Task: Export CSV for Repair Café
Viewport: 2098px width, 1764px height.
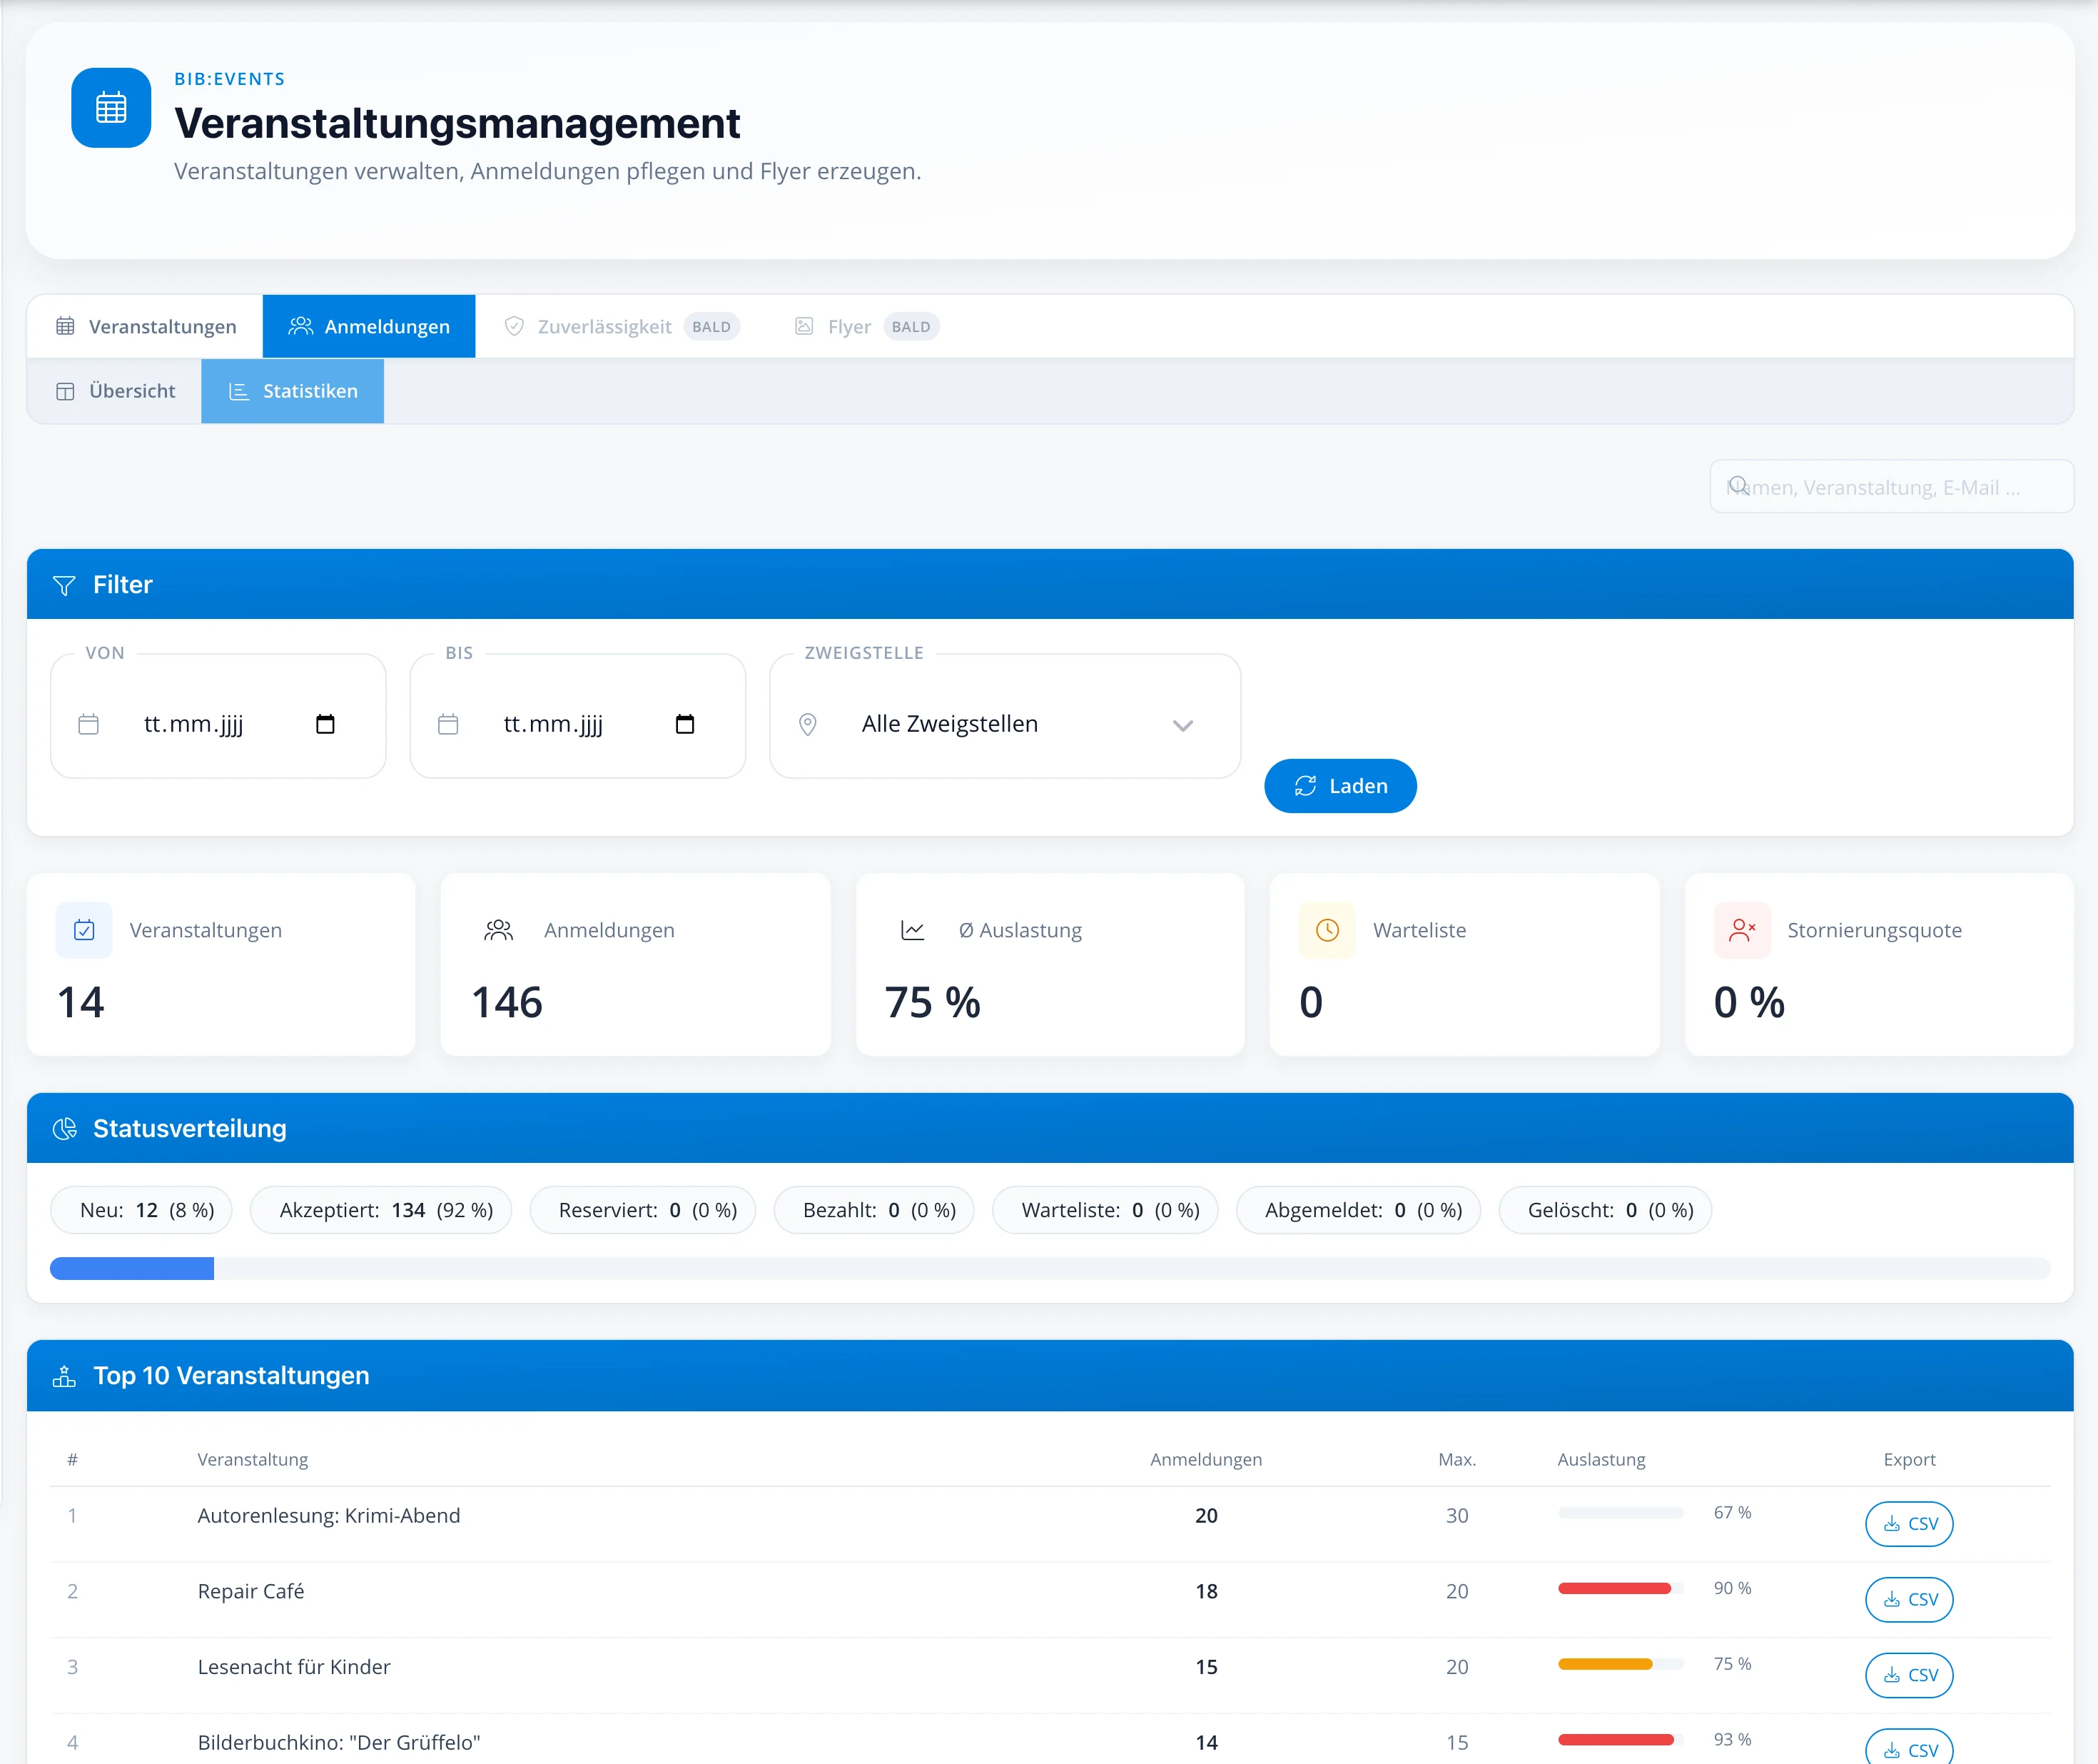Action: (x=1908, y=1599)
